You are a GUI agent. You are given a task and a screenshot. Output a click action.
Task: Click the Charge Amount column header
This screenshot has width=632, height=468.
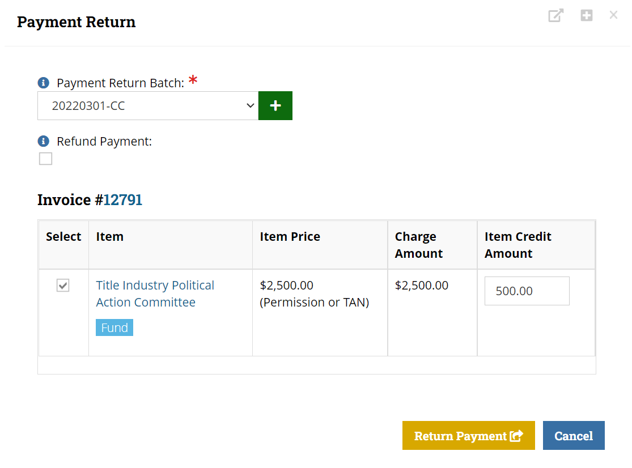[x=418, y=245]
